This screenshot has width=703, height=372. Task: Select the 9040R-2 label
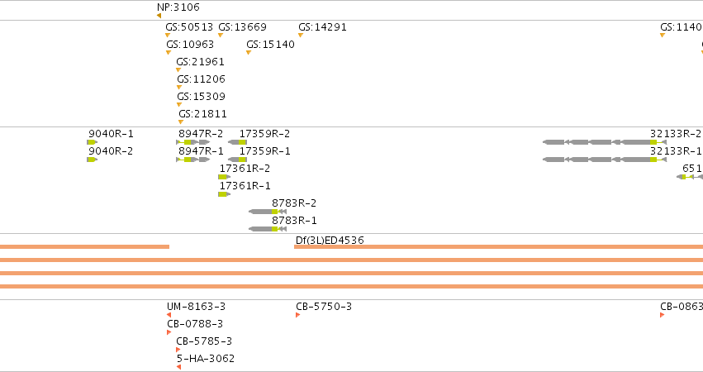111,150
